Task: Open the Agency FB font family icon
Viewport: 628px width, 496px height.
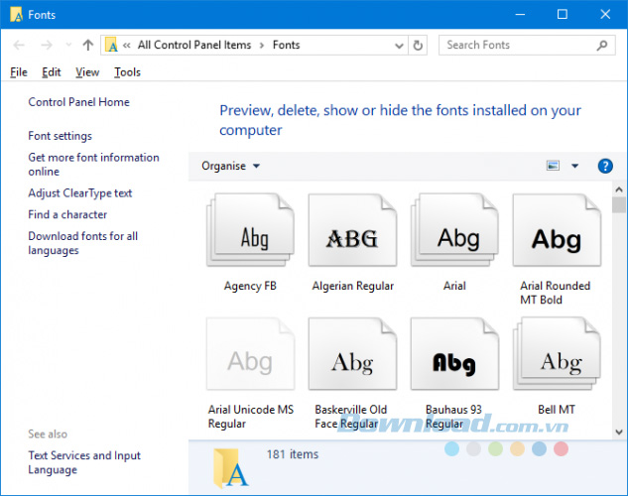Action: pyautogui.click(x=250, y=230)
